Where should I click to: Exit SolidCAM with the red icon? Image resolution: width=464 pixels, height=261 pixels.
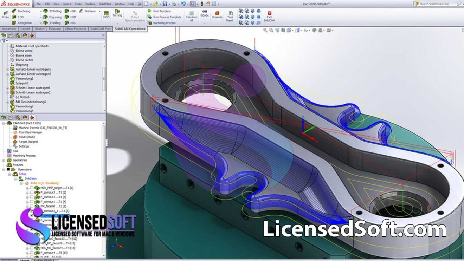pos(269,16)
